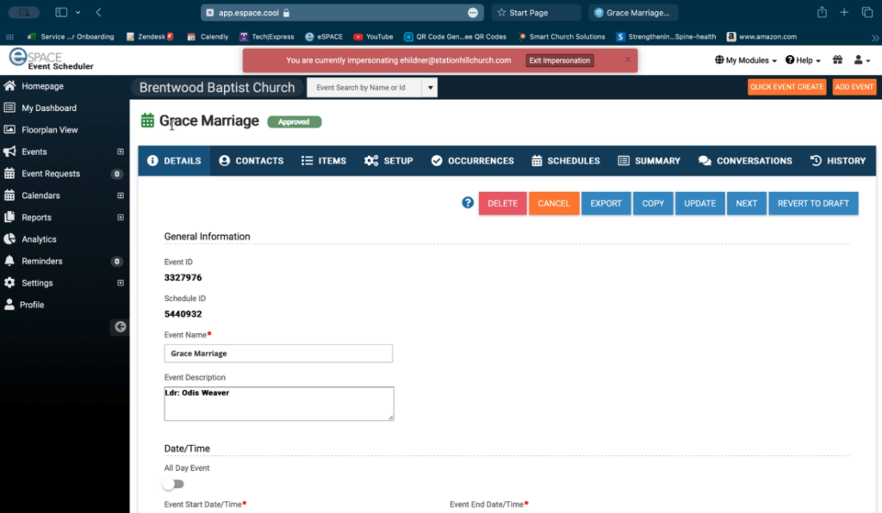Viewport: 882px width, 513px height.
Task: Click into the Event Name field
Action: point(278,353)
